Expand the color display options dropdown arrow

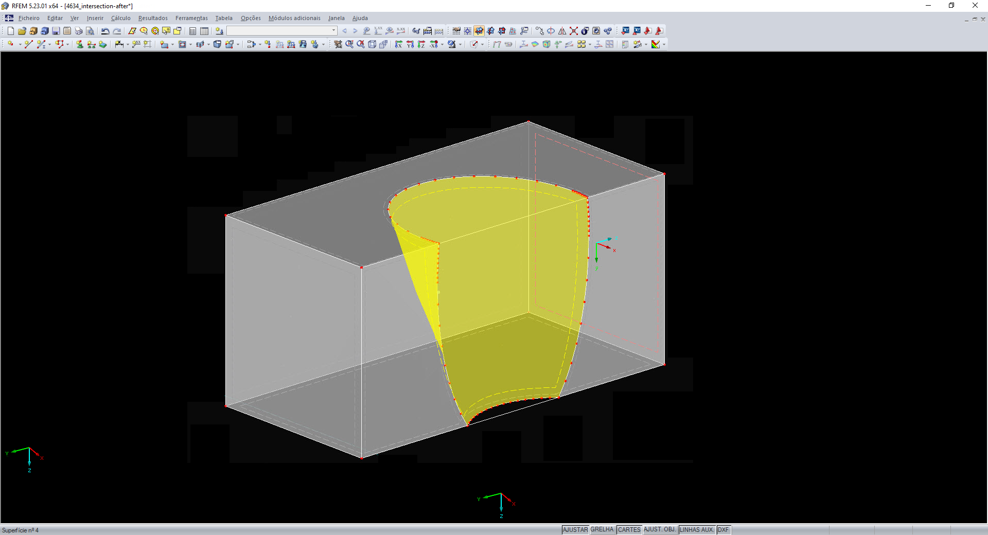(x=664, y=44)
